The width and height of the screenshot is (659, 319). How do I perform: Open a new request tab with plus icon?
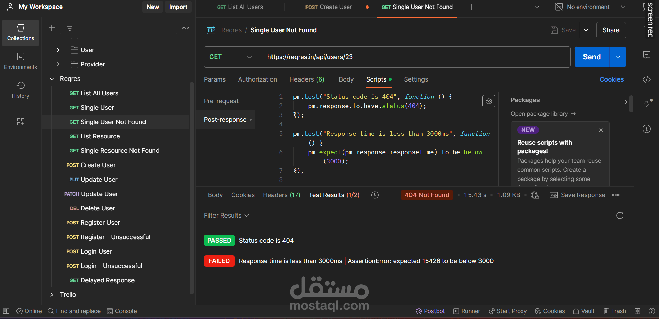point(472,7)
